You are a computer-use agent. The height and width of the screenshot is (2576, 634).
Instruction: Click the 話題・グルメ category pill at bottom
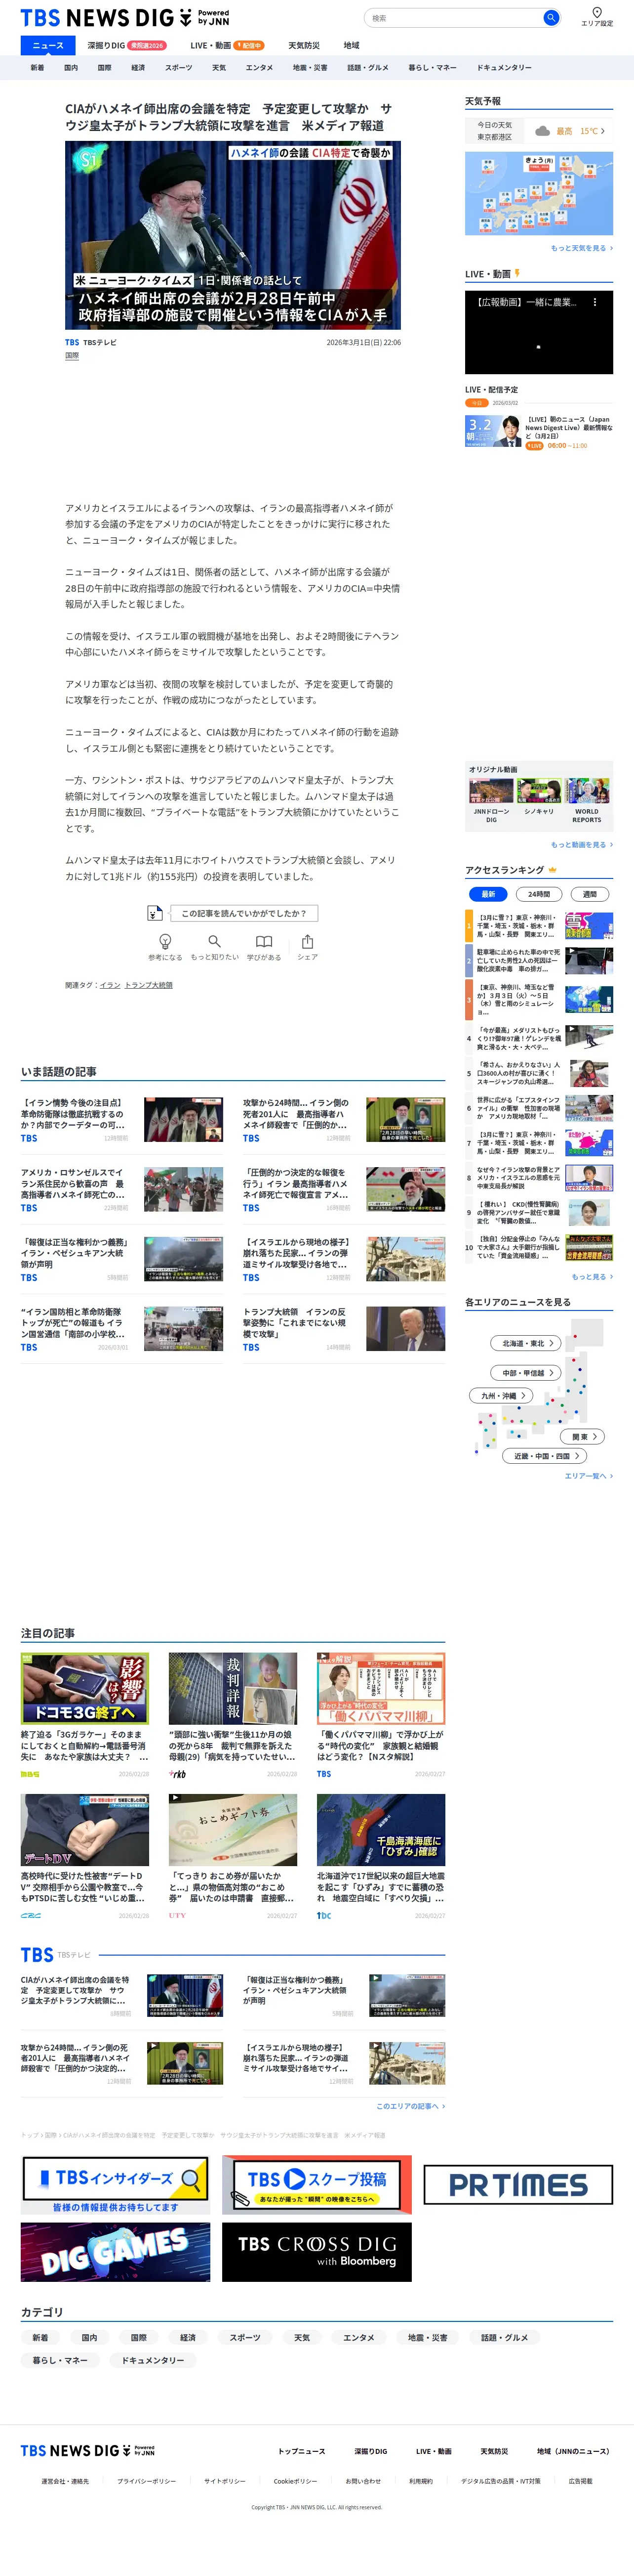[504, 2337]
